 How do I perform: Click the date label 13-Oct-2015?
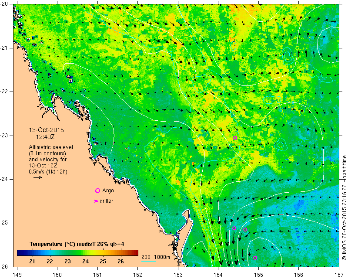pos(47,130)
